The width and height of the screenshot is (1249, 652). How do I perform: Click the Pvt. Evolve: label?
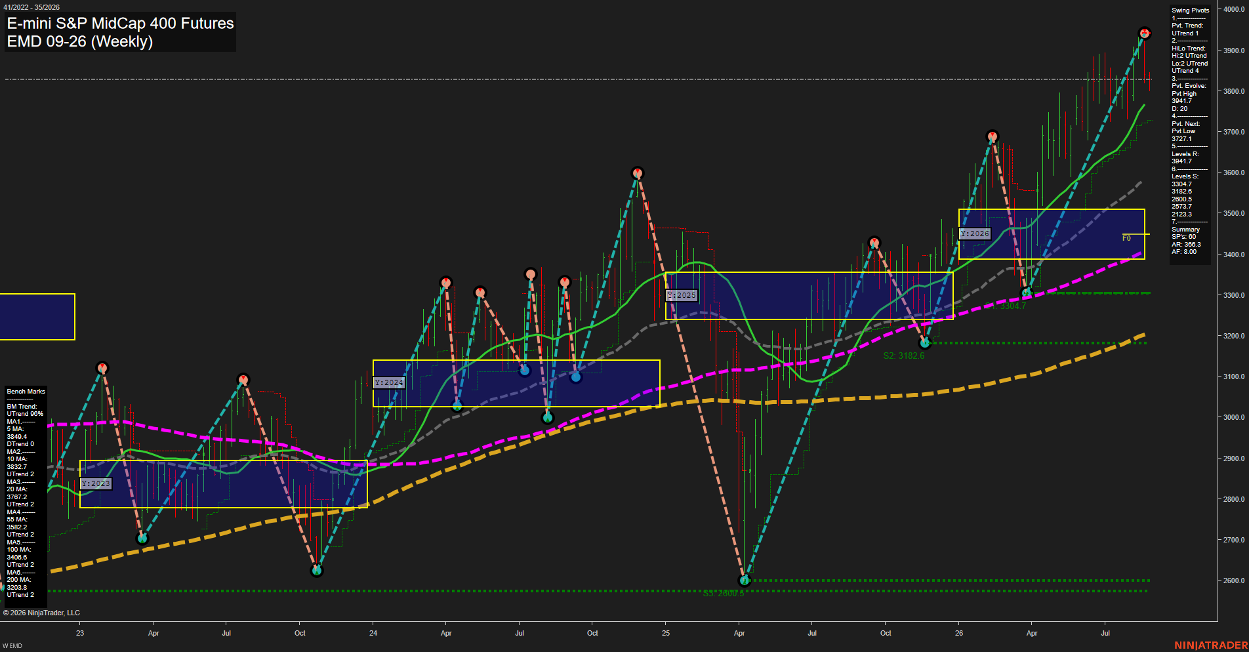click(x=1189, y=86)
